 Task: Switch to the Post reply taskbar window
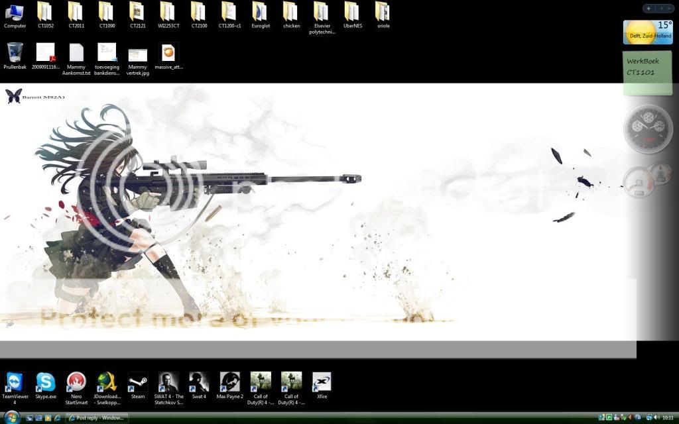pyautogui.click(x=97, y=418)
